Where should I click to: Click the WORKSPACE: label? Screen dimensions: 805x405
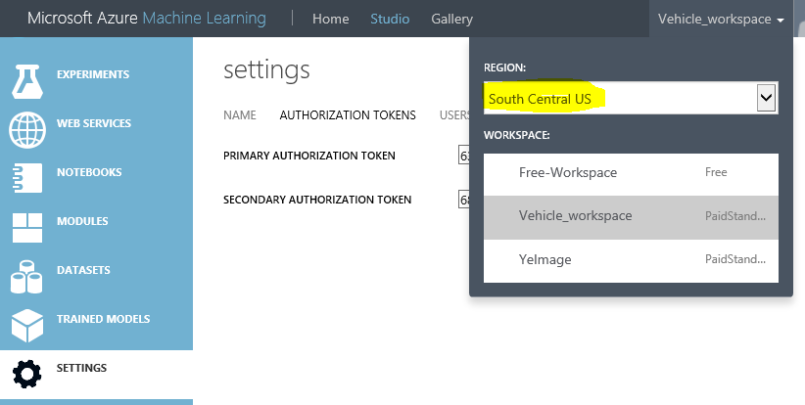[x=516, y=135]
